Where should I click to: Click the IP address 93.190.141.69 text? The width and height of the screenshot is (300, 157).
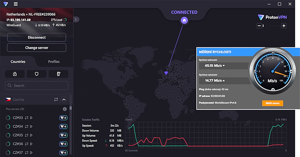(20, 20)
